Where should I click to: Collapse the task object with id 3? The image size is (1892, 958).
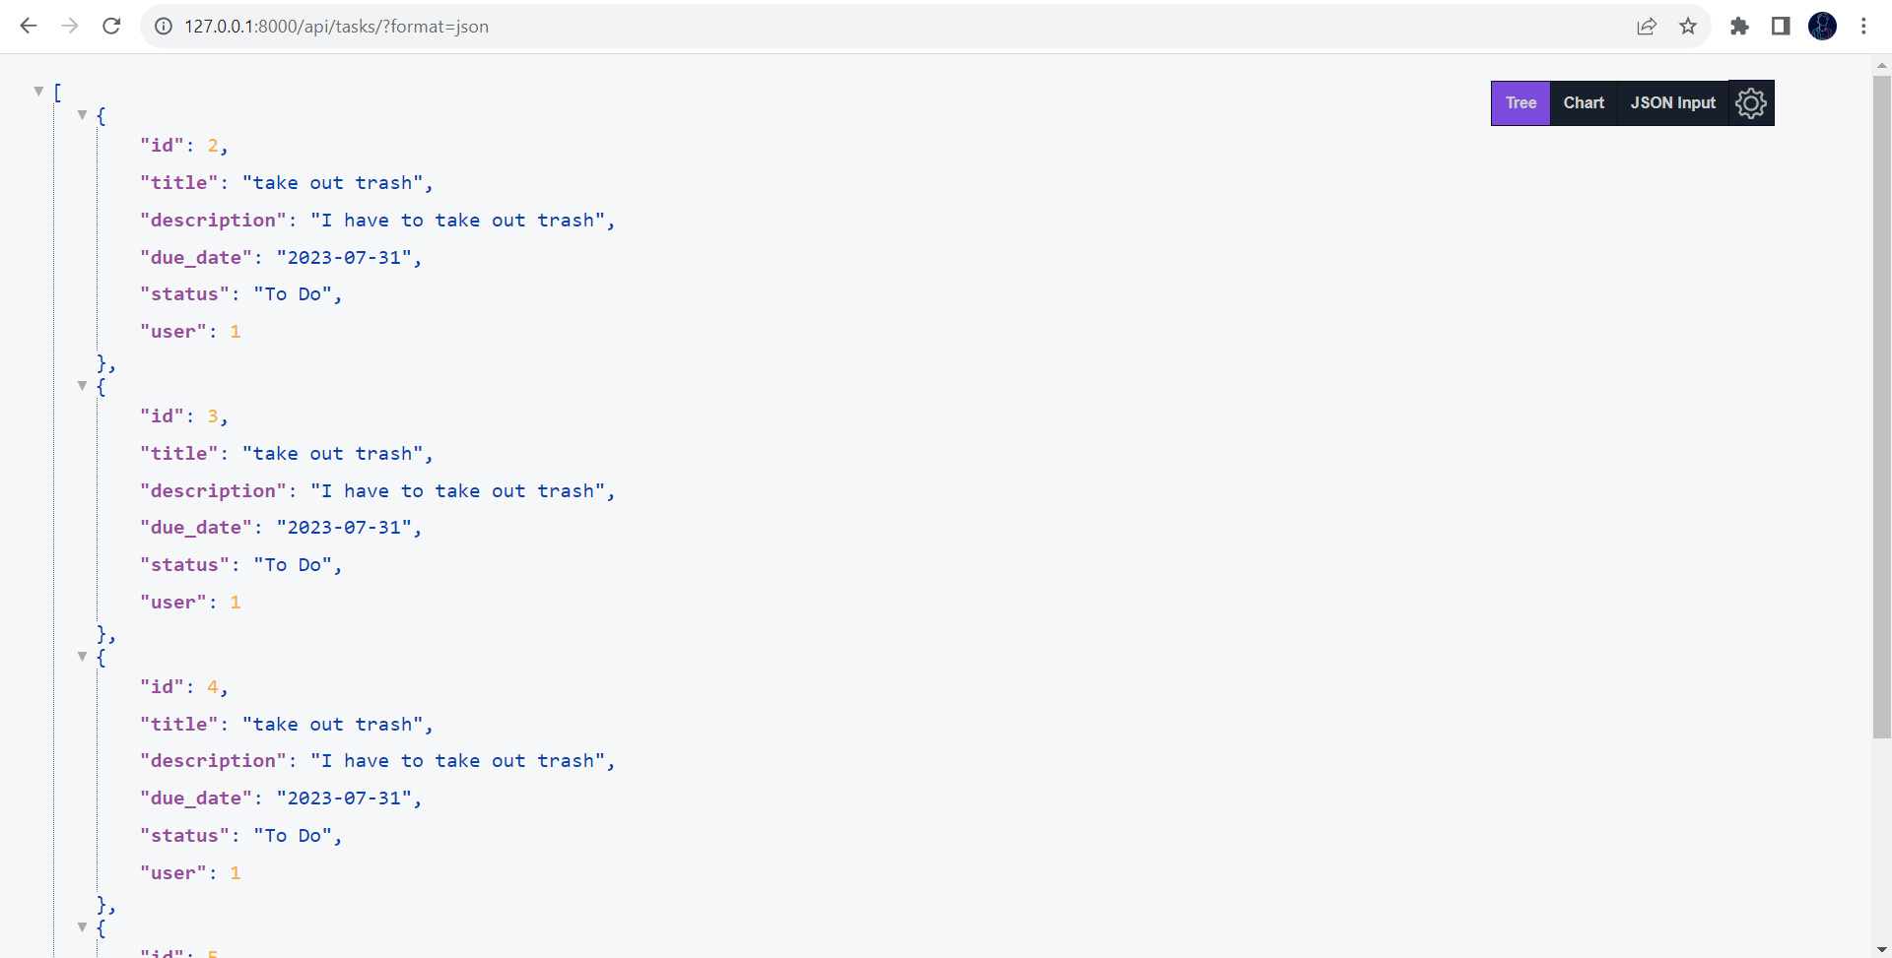point(83,385)
